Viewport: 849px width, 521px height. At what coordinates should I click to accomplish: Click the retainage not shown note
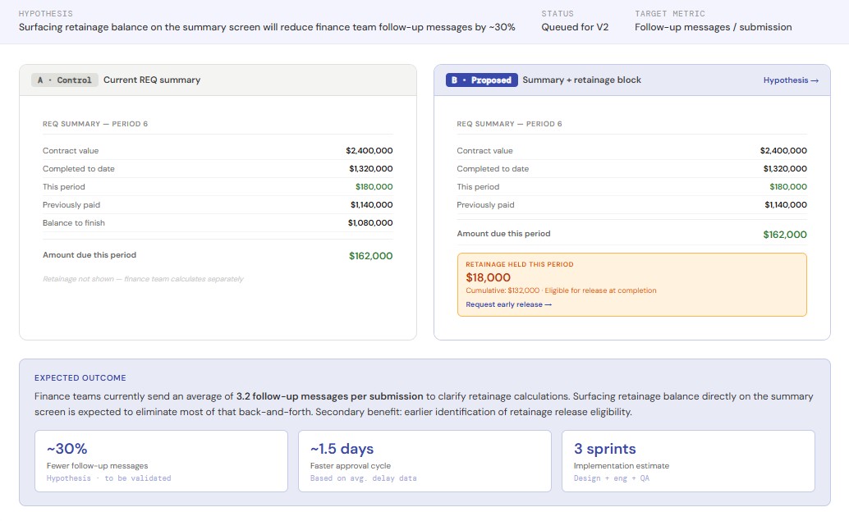pyautogui.click(x=143, y=280)
